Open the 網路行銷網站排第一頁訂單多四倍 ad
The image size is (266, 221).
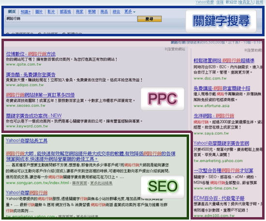coord(40,95)
